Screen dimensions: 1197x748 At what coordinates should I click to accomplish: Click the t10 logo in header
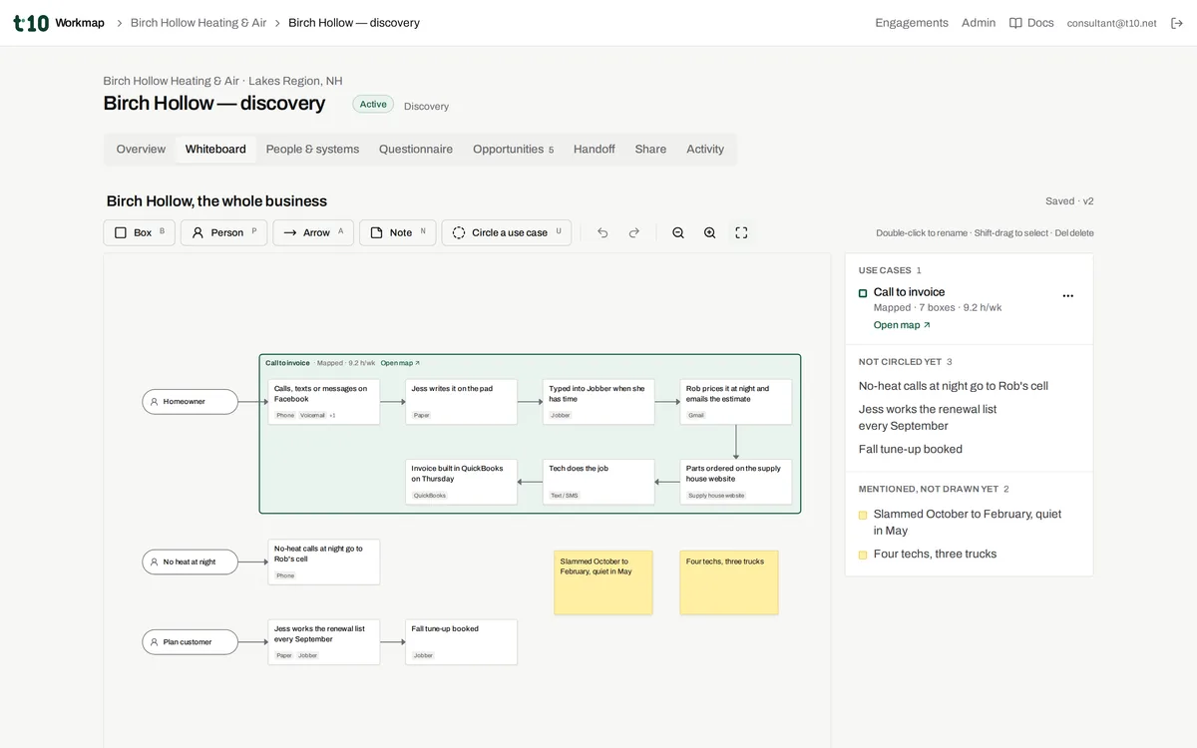(31, 23)
